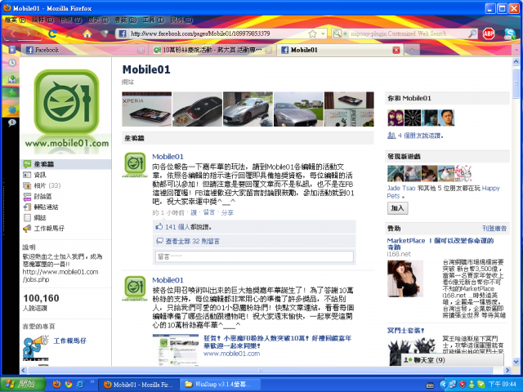Click thumbs-up icon beside 141 likes
The height and width of the screenshot is (392, 523).
tap(159, 227)
